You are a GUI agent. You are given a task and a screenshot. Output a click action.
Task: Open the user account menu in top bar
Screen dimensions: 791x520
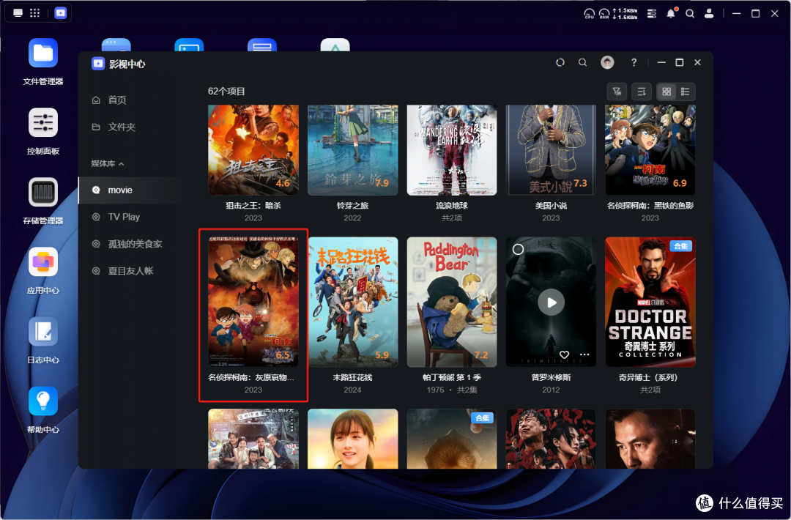(x=709, y=14)
